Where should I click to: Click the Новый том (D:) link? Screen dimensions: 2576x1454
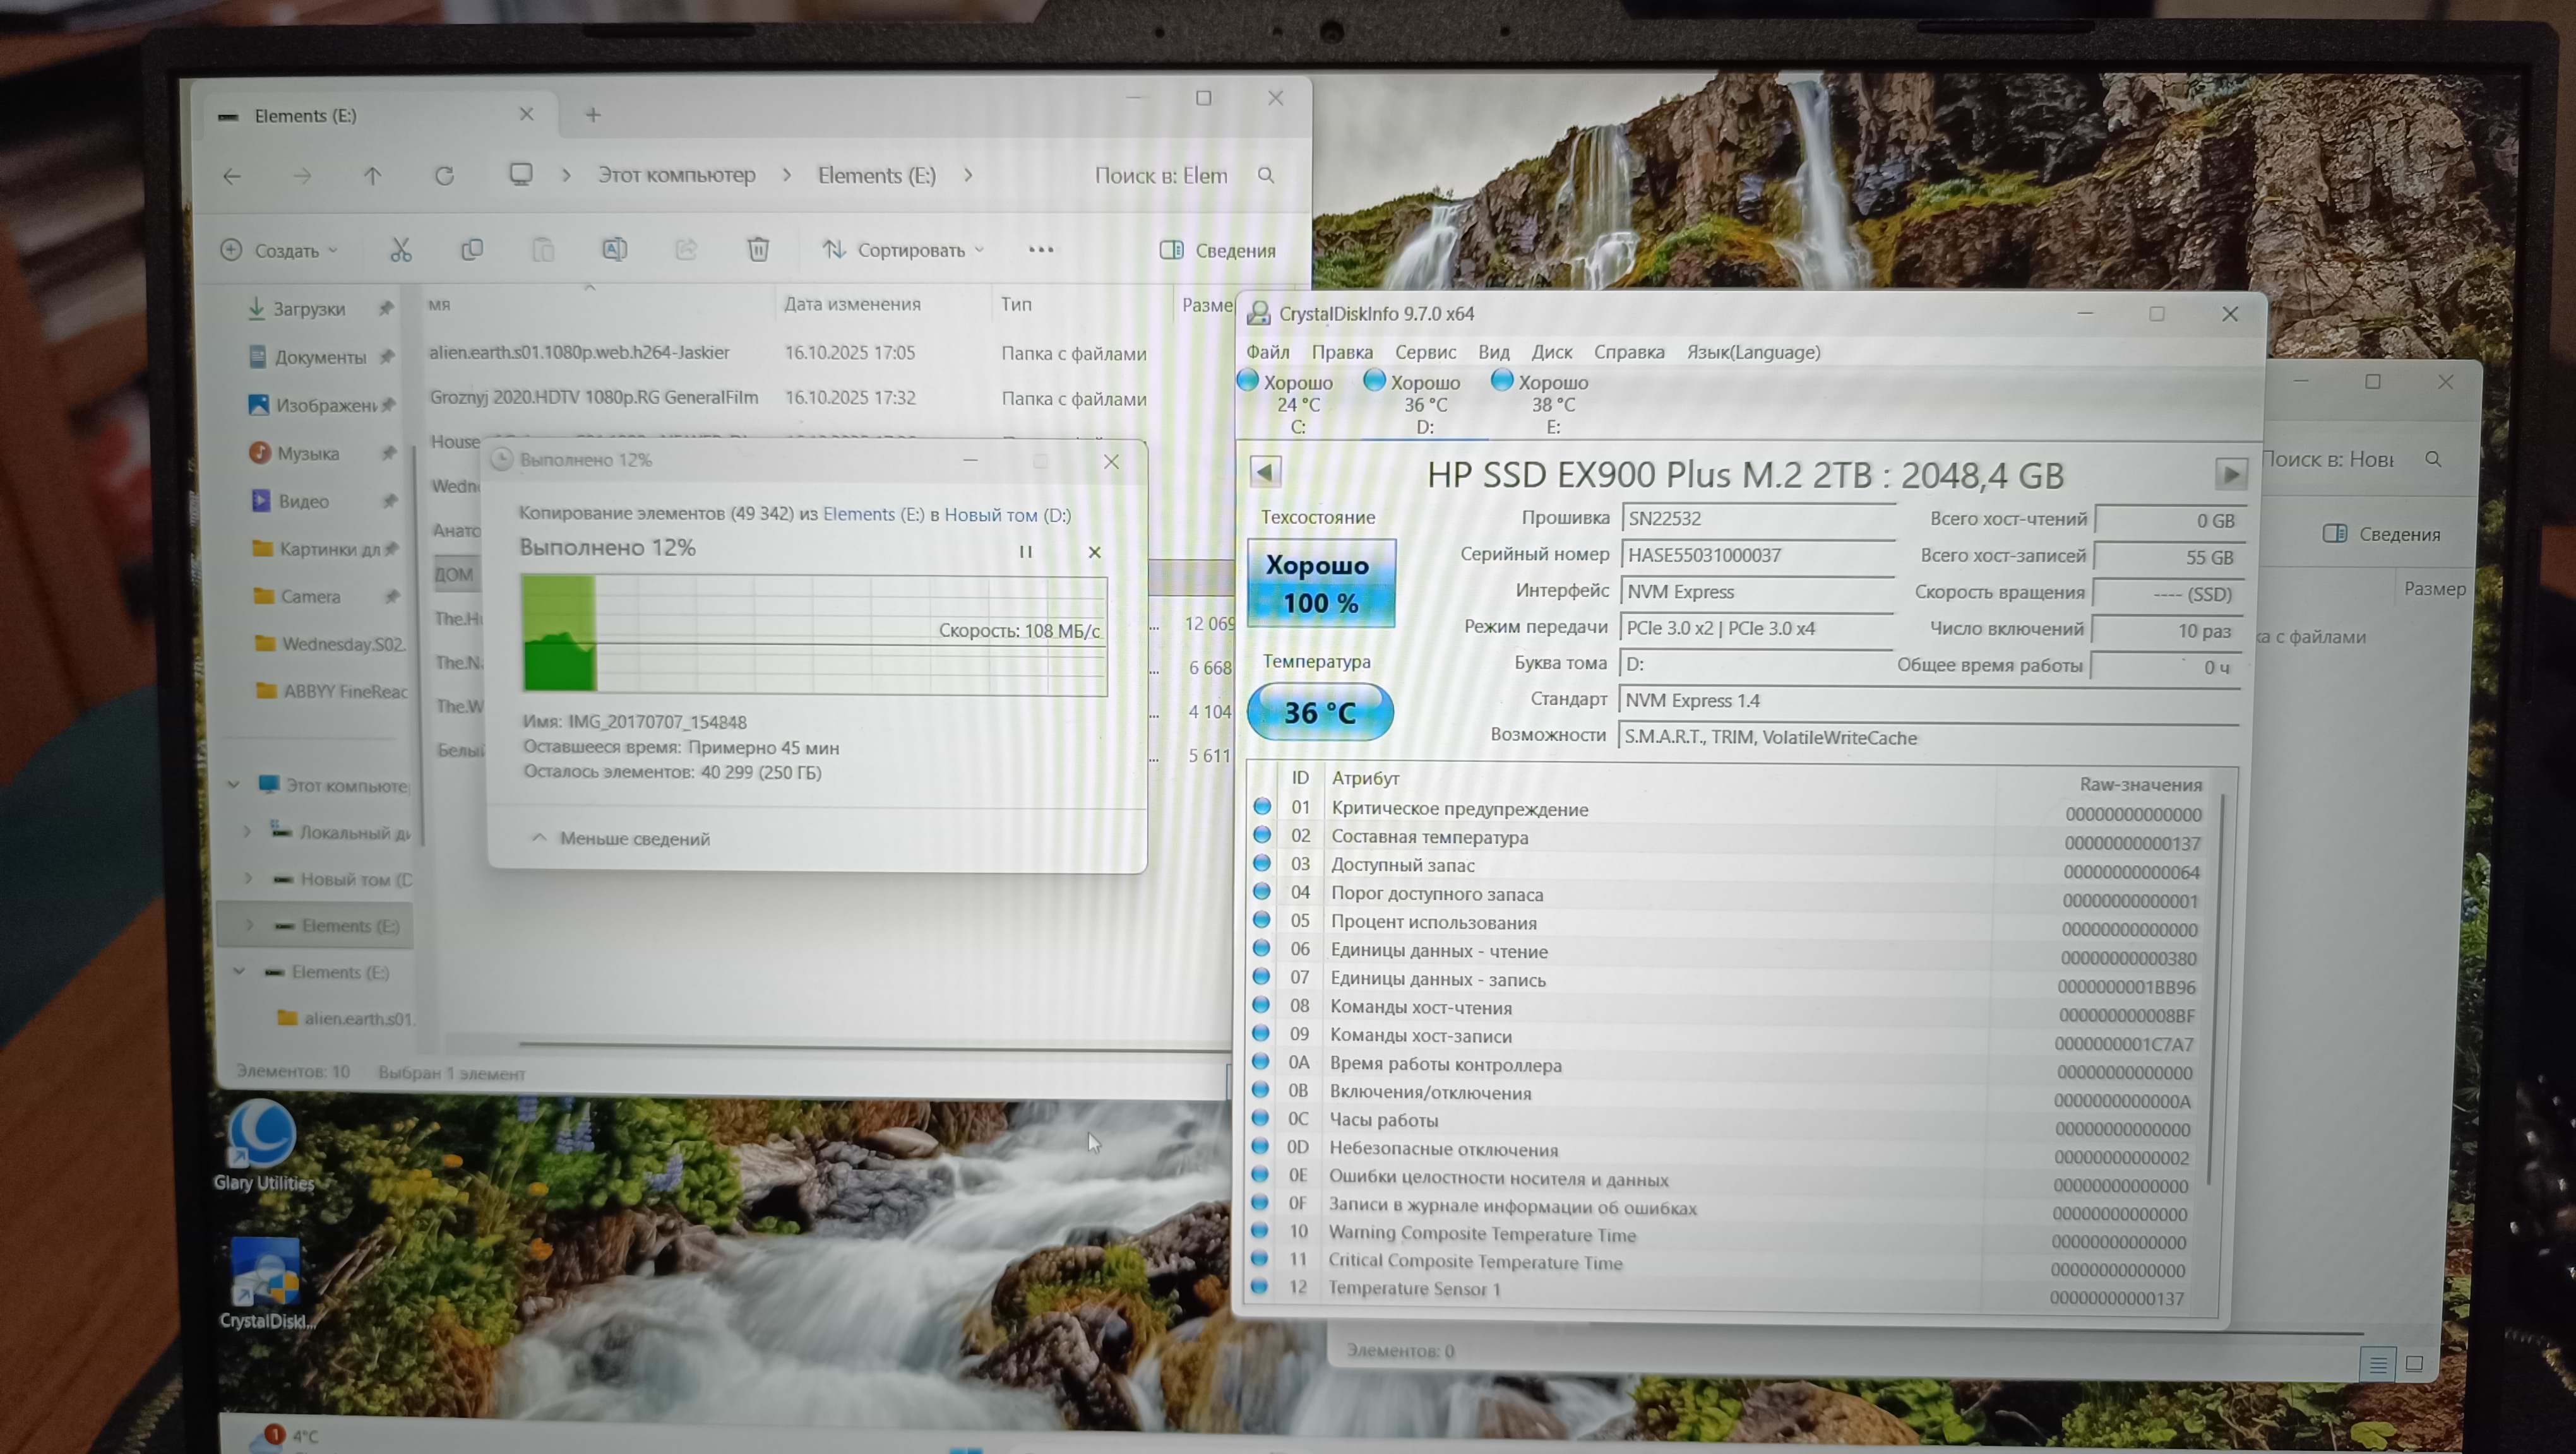[x=1006, y=515]
